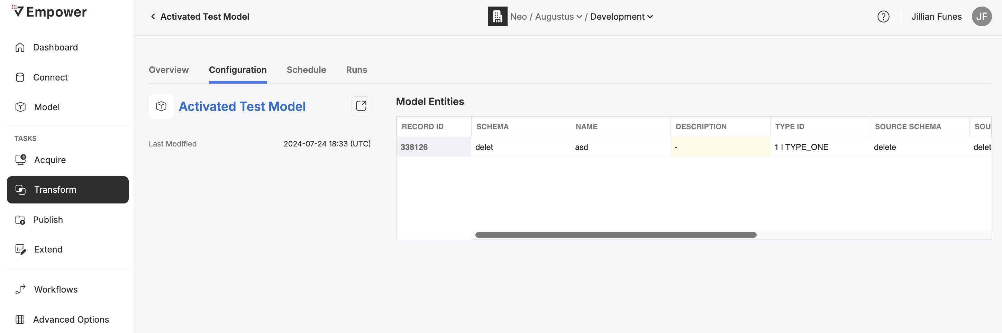
Task: Click the Activated Test Model title link
Action: pos(242,106)
